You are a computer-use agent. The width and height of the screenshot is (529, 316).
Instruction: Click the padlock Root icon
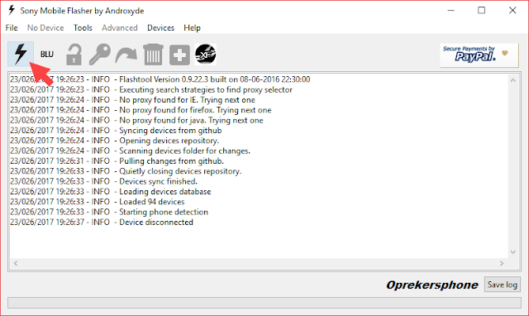click(74, 55)
